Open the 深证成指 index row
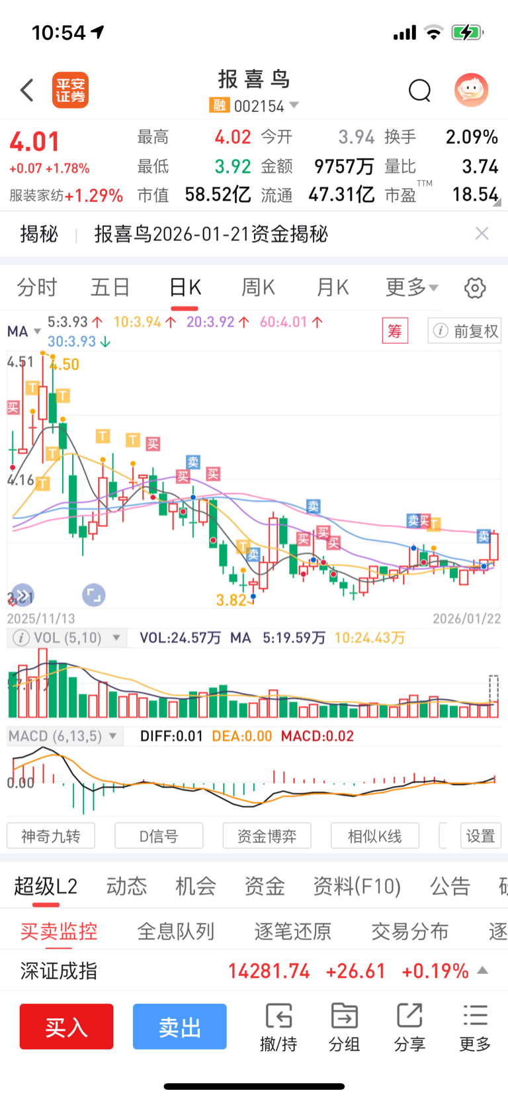 tap(254, 971)
